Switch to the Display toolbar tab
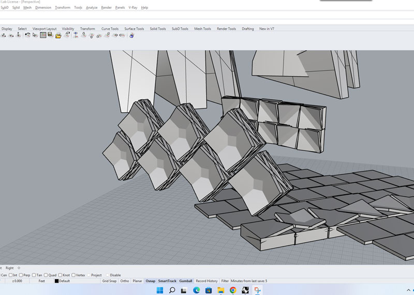This screenshot has height=295, width=414. [7, 28]
